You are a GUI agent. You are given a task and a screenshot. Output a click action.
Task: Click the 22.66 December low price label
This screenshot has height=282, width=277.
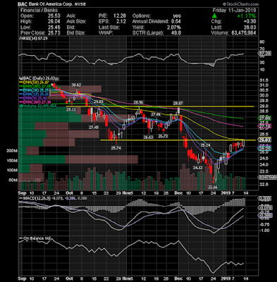pos(214,188)
